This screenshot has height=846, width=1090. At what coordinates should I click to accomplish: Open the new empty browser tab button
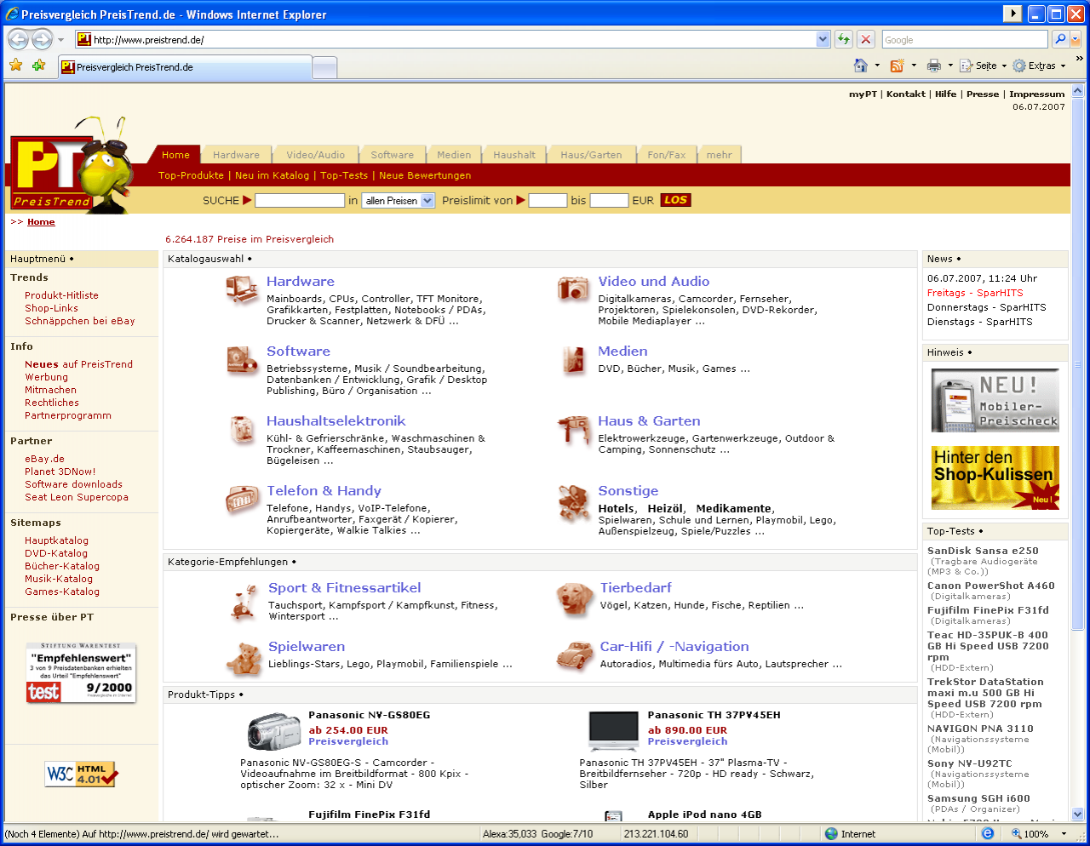(x=324, y=67)
